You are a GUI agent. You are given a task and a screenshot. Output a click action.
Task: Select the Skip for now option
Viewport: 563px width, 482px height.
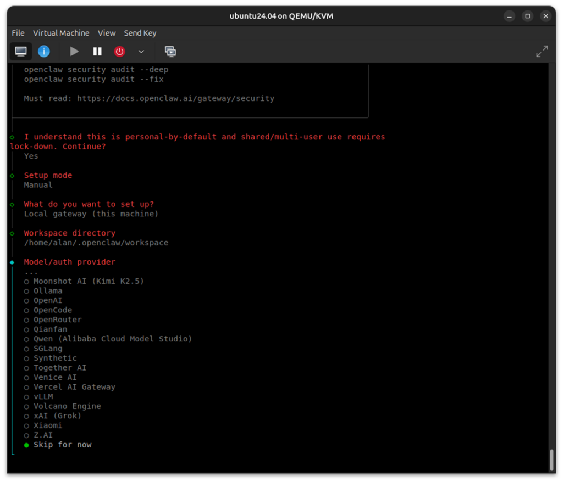pos(62,445)
